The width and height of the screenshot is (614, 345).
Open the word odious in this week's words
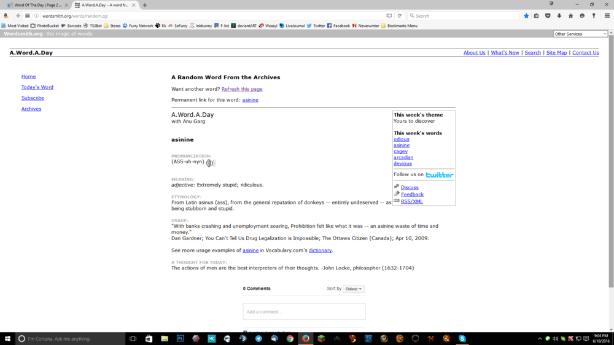coord(402,139)
